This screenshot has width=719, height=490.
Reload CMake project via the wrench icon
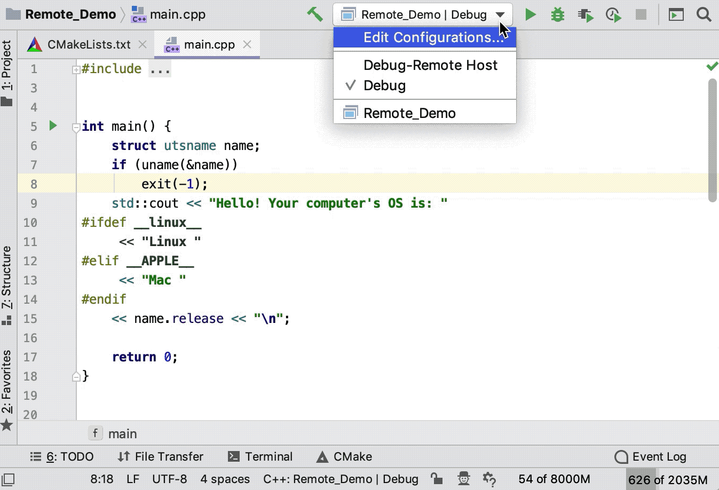click(x=314, y=14)
